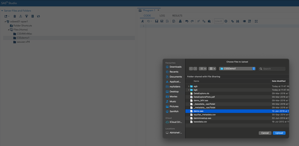The width and height of the screenshot is (299, 146).
Task: Click the Undo arrow in editor toolbar
Action: 187,21
